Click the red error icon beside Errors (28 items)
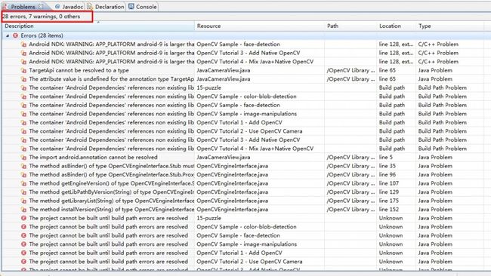Viewport: 491px width, 276px height. (15, 35)
